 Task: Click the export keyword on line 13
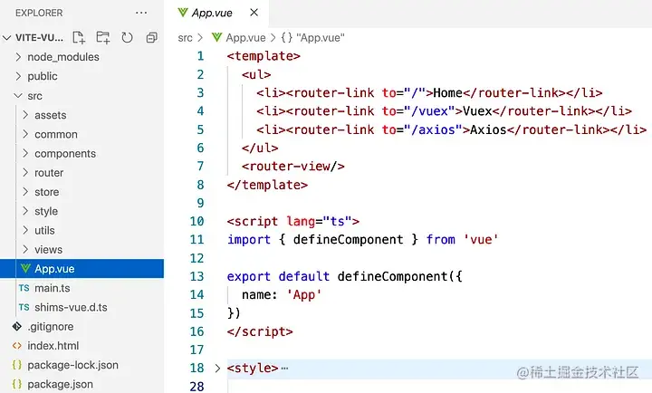click(249, 276)
